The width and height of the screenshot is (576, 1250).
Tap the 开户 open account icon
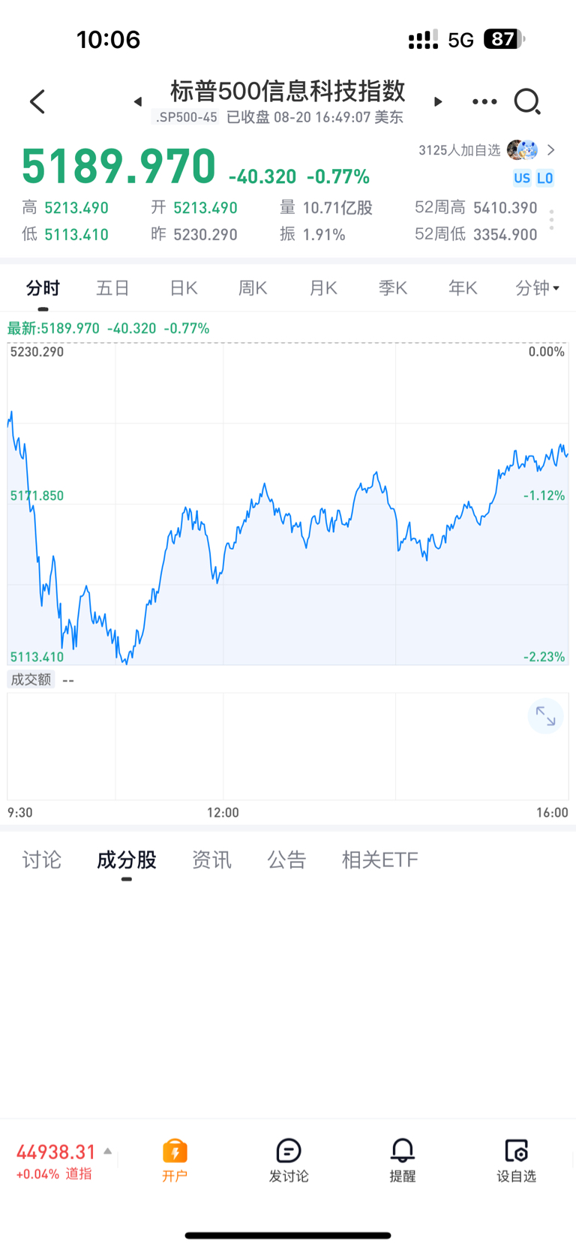175,1160
